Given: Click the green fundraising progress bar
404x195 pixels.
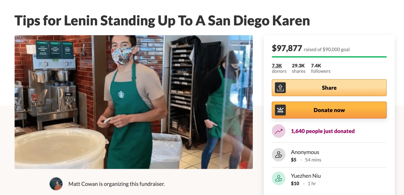Looking at the screenshot, I should [x=329, y=57].
